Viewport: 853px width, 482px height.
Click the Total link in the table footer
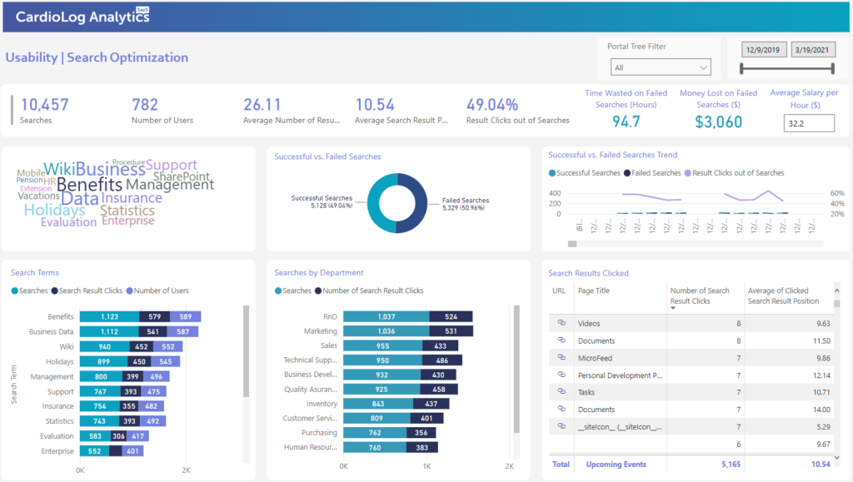(561, 464)
